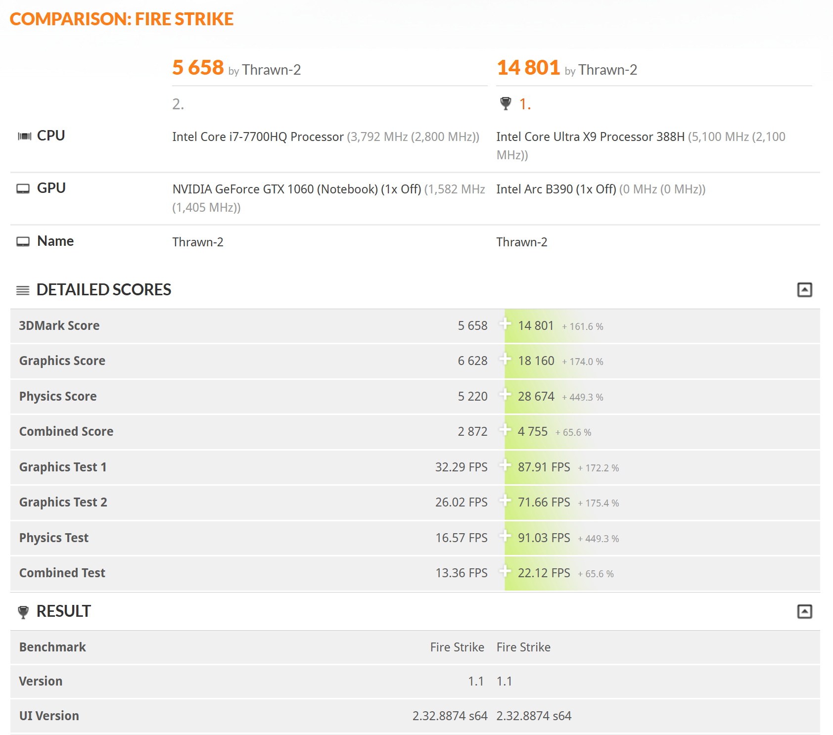The height and width of the screenshot is (735, 833).
Task: Collapse the Detailed Scores section
Action: (x=804, y=290)
